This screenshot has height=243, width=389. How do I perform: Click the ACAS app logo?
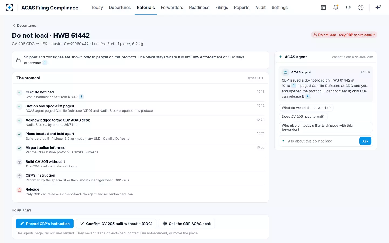9,8
